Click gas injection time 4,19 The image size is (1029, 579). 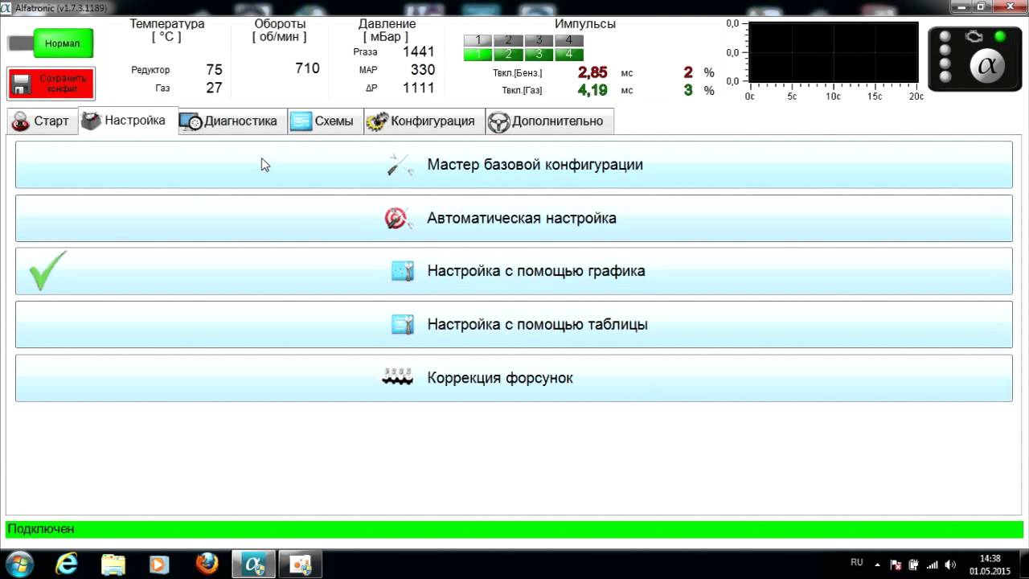click(x=592, y=90)
